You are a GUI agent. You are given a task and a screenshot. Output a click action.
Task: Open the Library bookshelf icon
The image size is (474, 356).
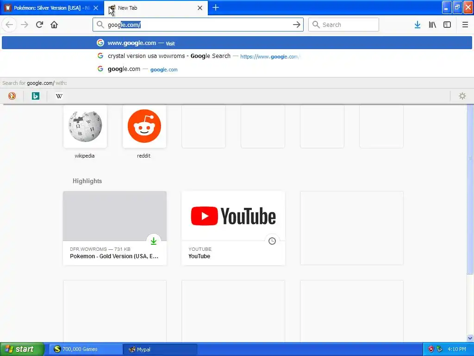point(432,25)
